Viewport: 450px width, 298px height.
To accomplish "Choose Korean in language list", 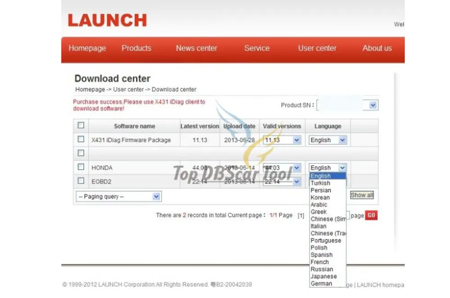I will [x=328, y=197].
